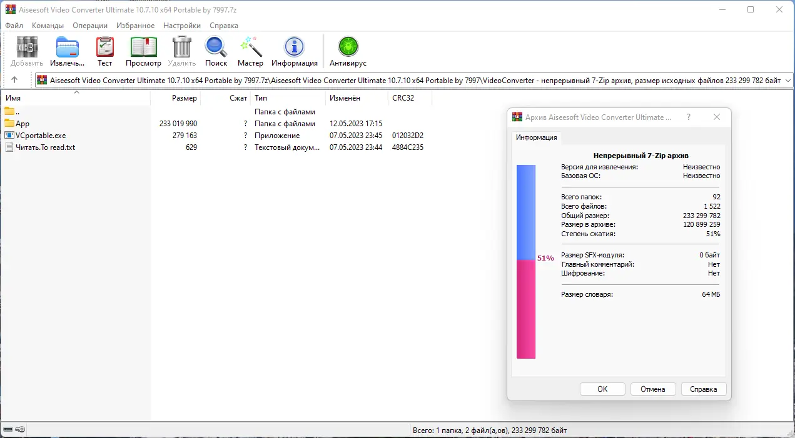The width and height of the screenshot is (795, 438).
Task: Click the date 07.05.2023 23:44
Action: pyautogui.click(x=356, y=147)
